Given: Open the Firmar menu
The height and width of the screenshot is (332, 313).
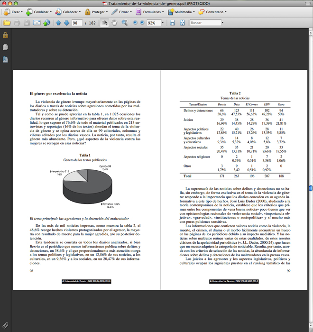Looking at the screenshot, I should coord(121,12).
